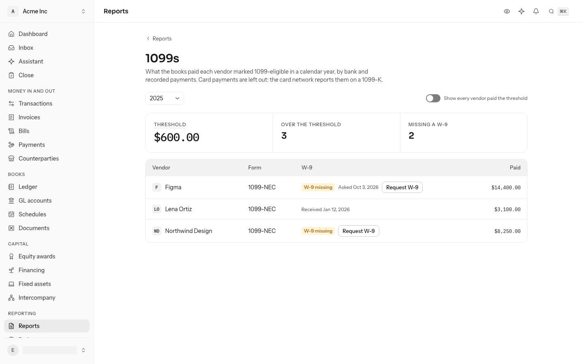Open Financing in the sidebar

47,270
